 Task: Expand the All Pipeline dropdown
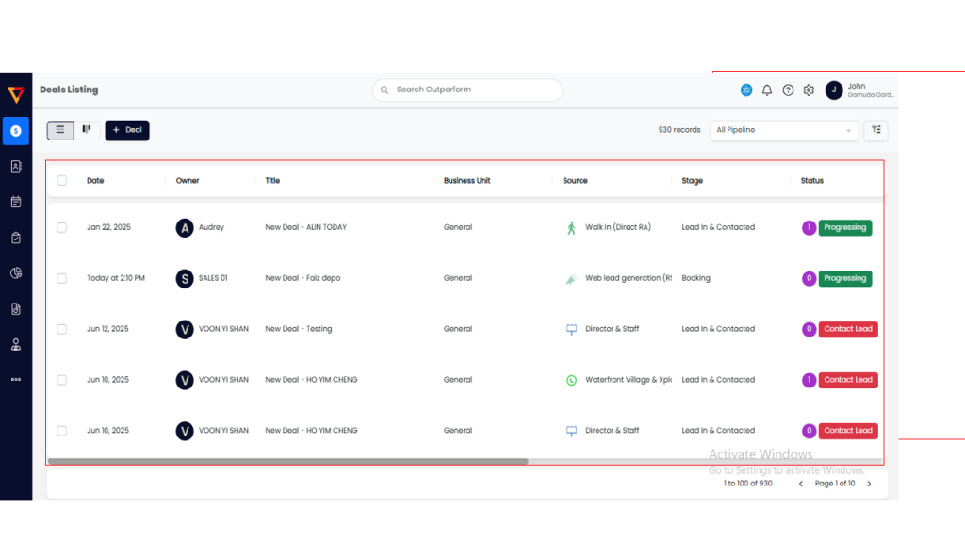(x=783, y=130)
